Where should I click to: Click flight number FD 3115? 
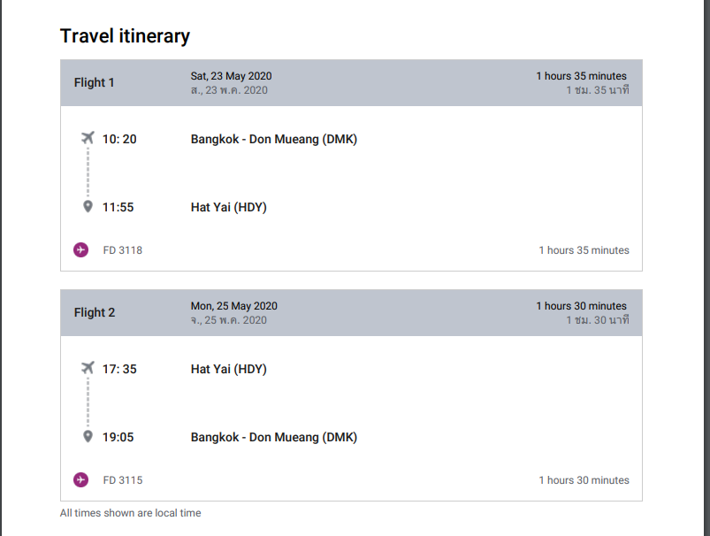click(123, 480)
